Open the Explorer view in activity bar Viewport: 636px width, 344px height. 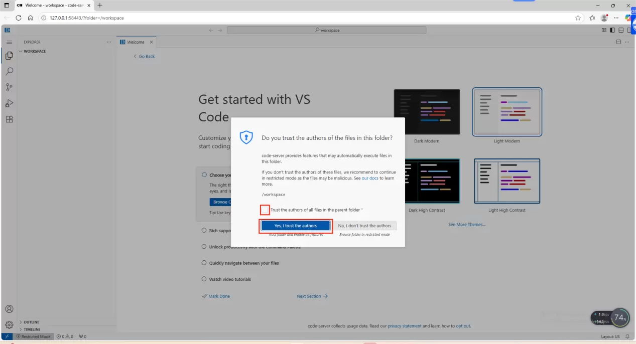point(9,56)
